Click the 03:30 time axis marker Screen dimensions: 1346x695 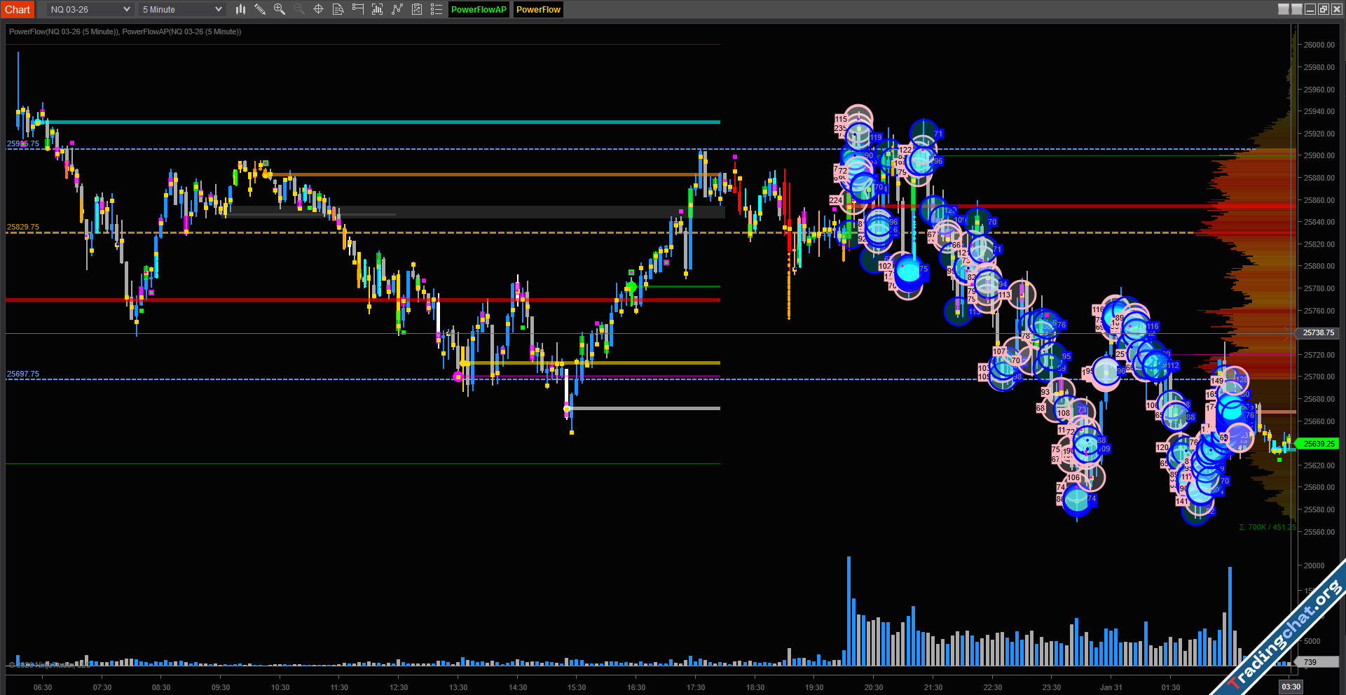[1291, 687]
